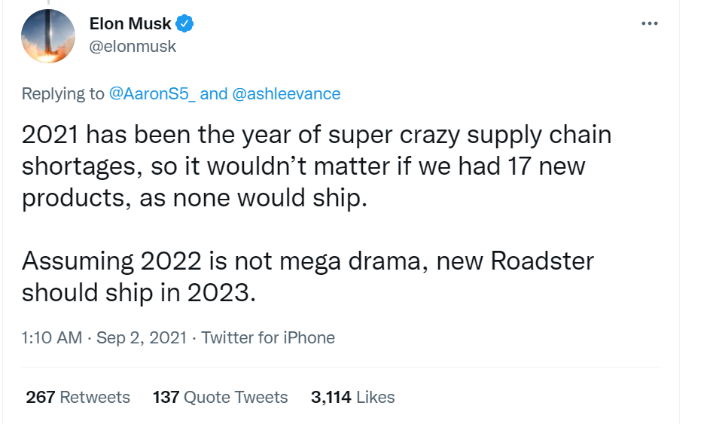Visit the @ashleevance mentioned profile
Viewport: 704px width, 424px height.
[286, 93]
